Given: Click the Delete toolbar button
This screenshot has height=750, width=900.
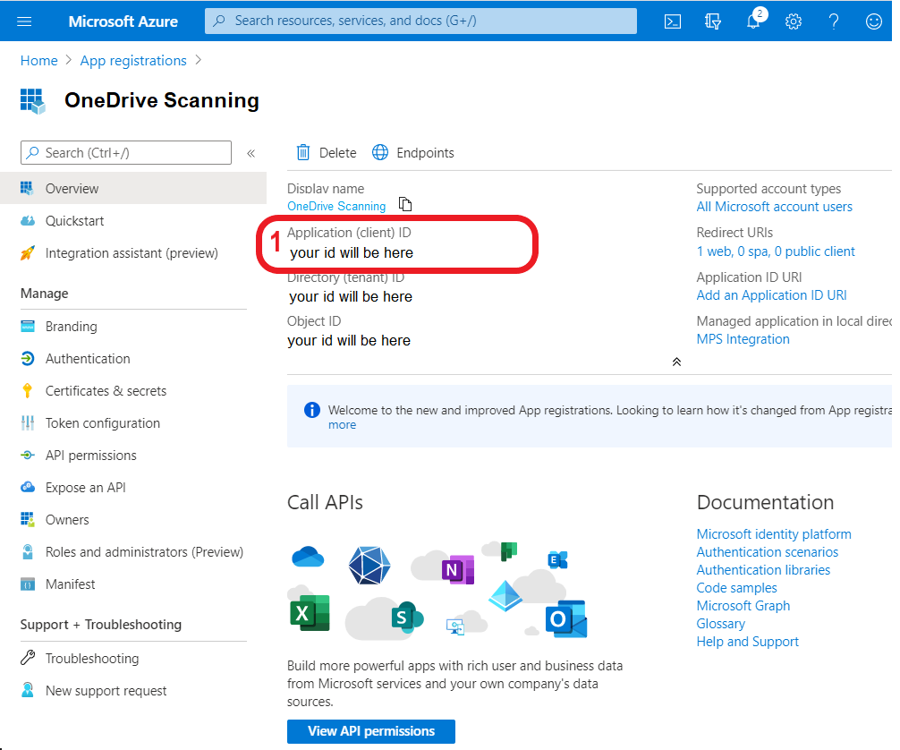Looking at the screenshot, I should [x=327, y=153].
